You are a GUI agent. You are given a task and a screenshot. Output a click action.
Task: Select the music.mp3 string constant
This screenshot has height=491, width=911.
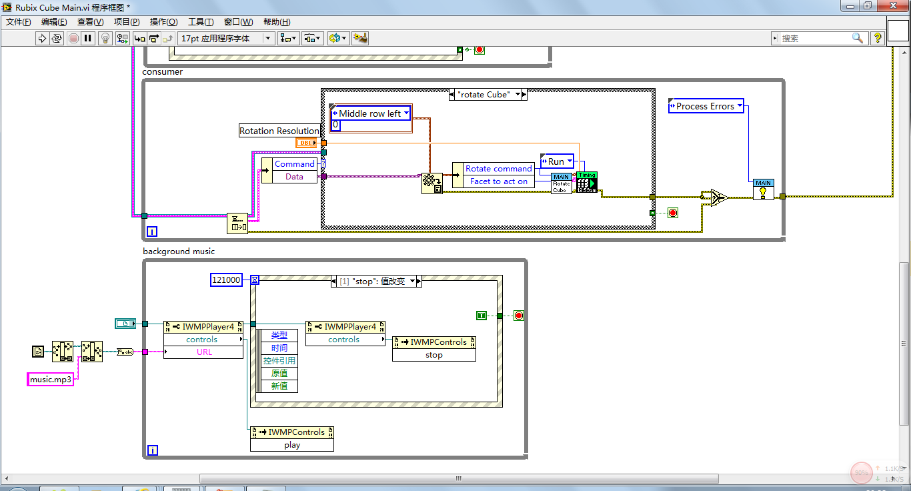[50, 379]
